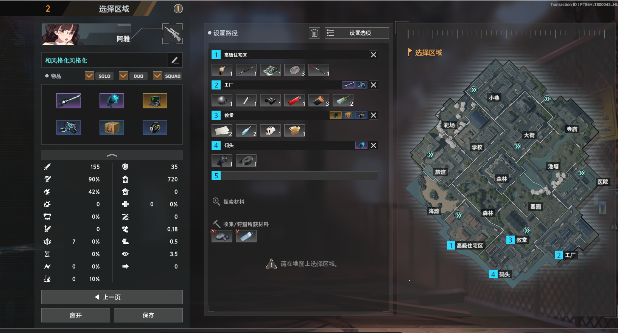Toggle the SQUAD checkbox

(157, 76)
